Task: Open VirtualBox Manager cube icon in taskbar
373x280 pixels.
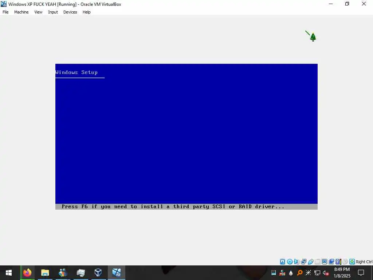Action: tap(98, 273)
